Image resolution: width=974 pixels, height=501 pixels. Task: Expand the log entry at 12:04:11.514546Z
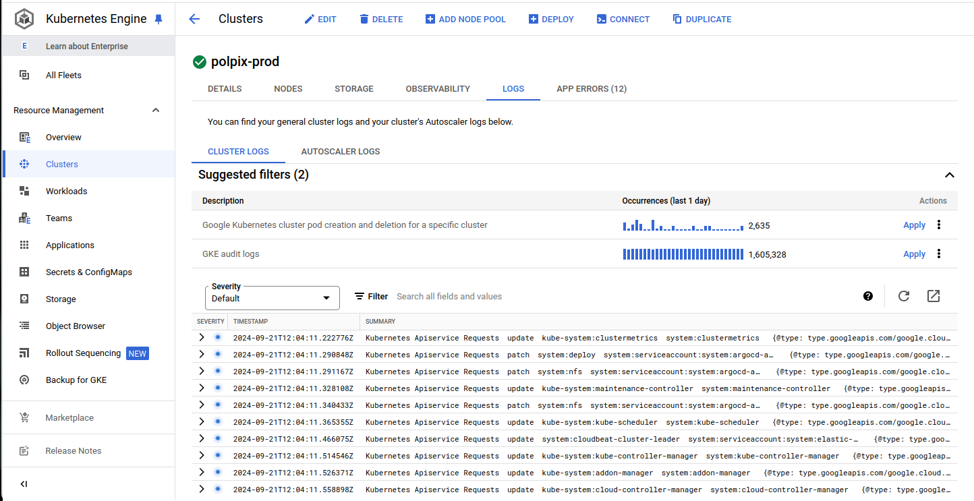(x=201, y=455)
